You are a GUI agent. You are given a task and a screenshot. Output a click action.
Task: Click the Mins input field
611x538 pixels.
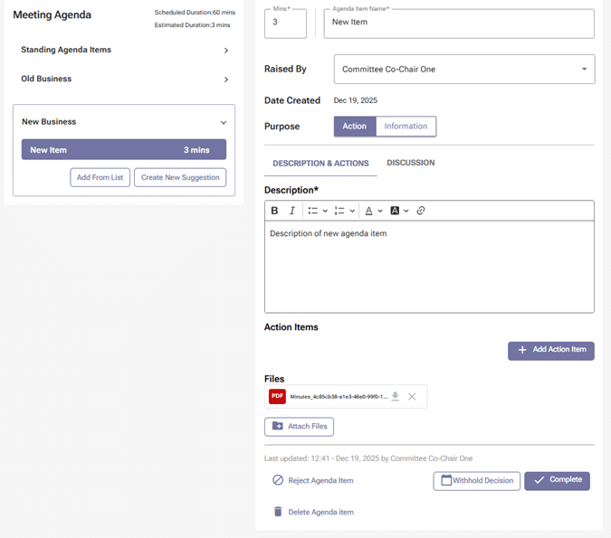[x=285, y=24]
